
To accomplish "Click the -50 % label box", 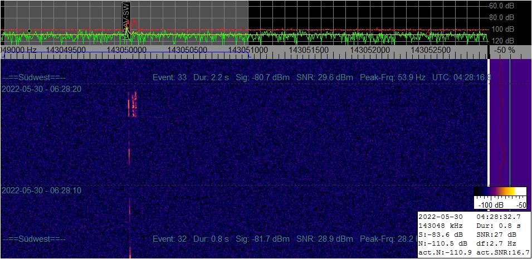I will tap(505, 50).
